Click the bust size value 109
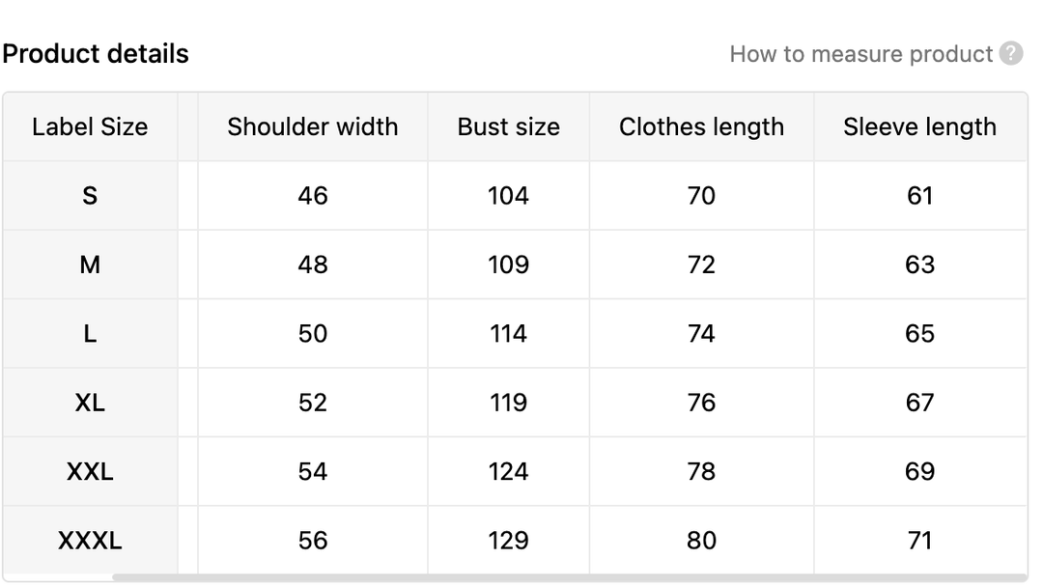The height and width of the screenshot is (587, 1043). point(508,265)
